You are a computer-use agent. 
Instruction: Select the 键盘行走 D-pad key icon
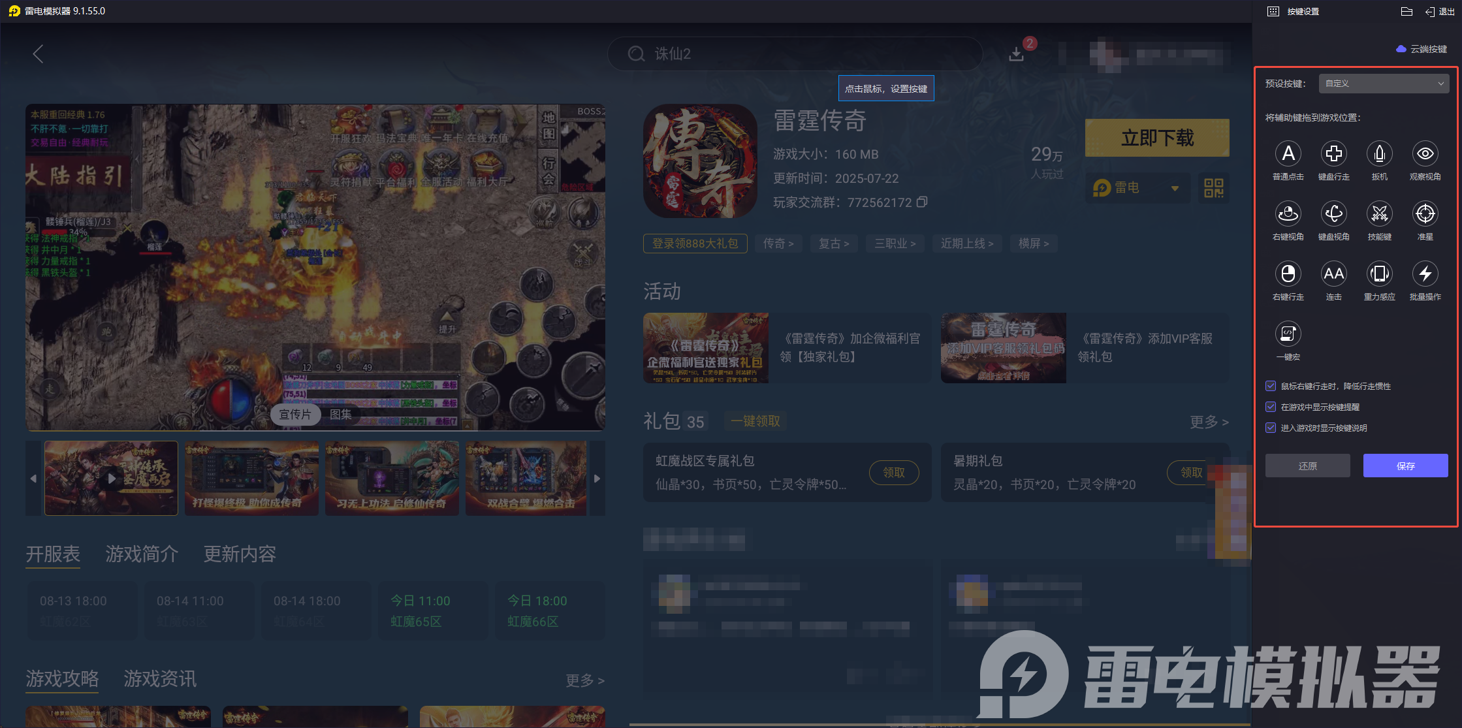point(1333,154)
